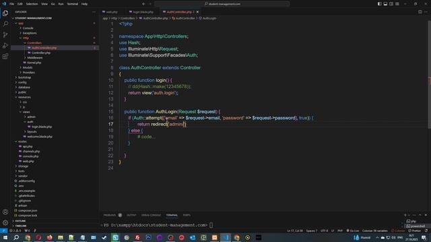
Task: Click the Prettier status bar item
Action: [415, 231]
